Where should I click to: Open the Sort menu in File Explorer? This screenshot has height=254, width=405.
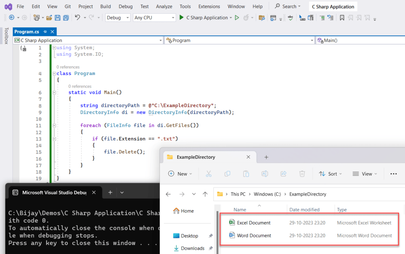click(x=330, y=174)
